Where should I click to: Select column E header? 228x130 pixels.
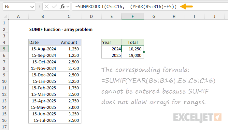[111, 16]
